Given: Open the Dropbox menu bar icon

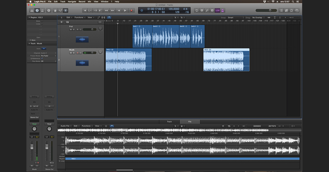Looking at the screenshot, I should point(265,2).
